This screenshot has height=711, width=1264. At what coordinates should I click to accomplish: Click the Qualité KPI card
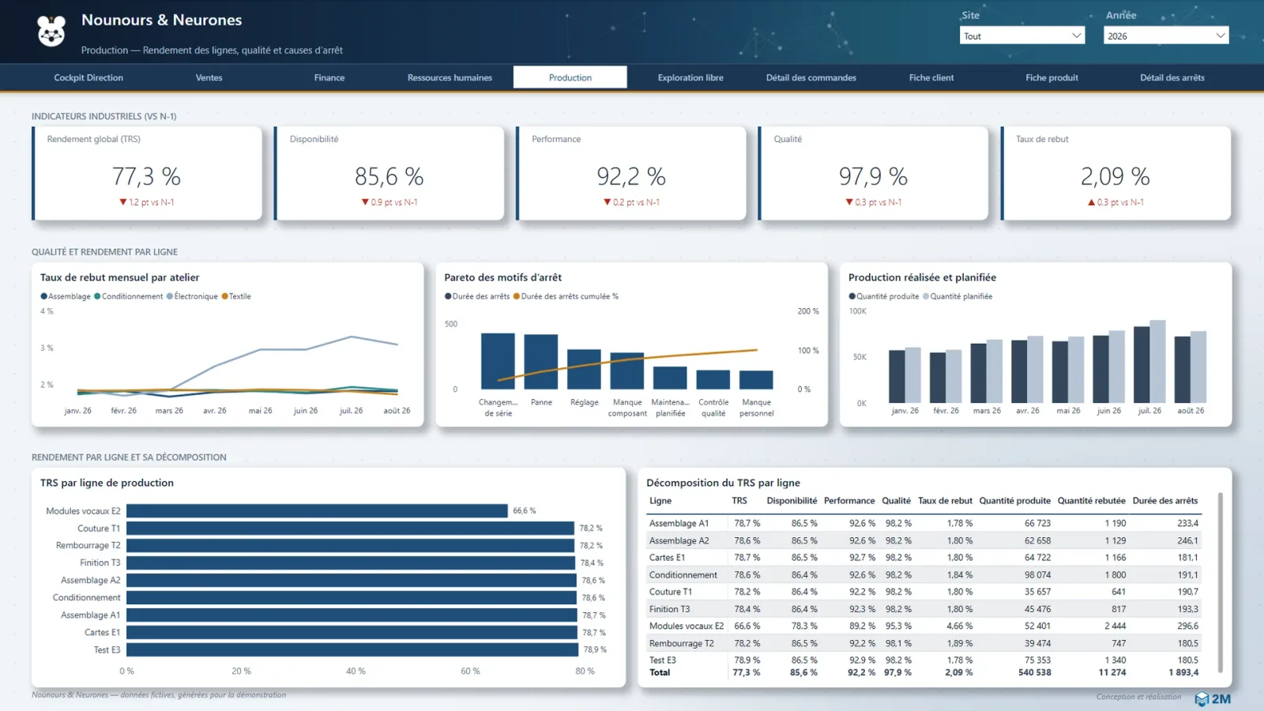click(874, 173)
